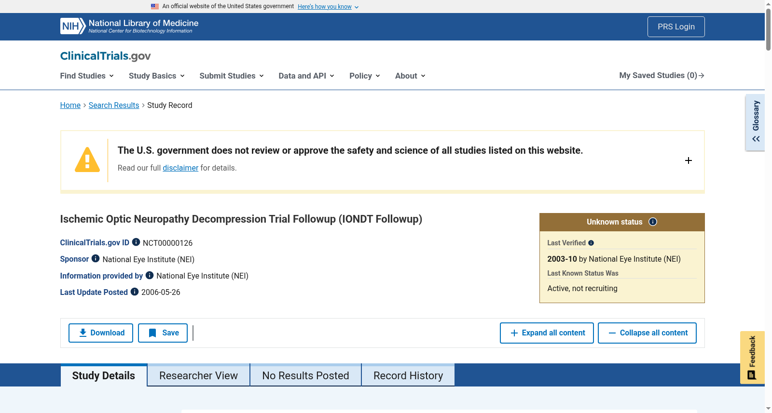
Task: Click the PRS Login button
Action: point(676,27)
